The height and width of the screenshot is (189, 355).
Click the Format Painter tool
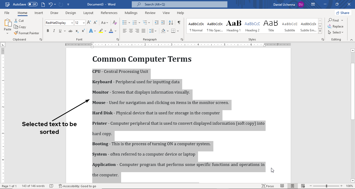[x=27, y=33]
